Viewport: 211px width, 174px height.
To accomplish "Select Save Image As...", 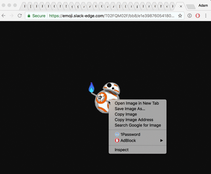I will pyautogui.click(x=137, y=109).
